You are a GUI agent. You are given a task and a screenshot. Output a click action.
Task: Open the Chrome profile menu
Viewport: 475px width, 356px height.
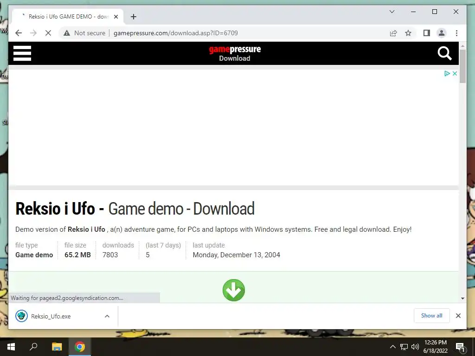(442, 33)
